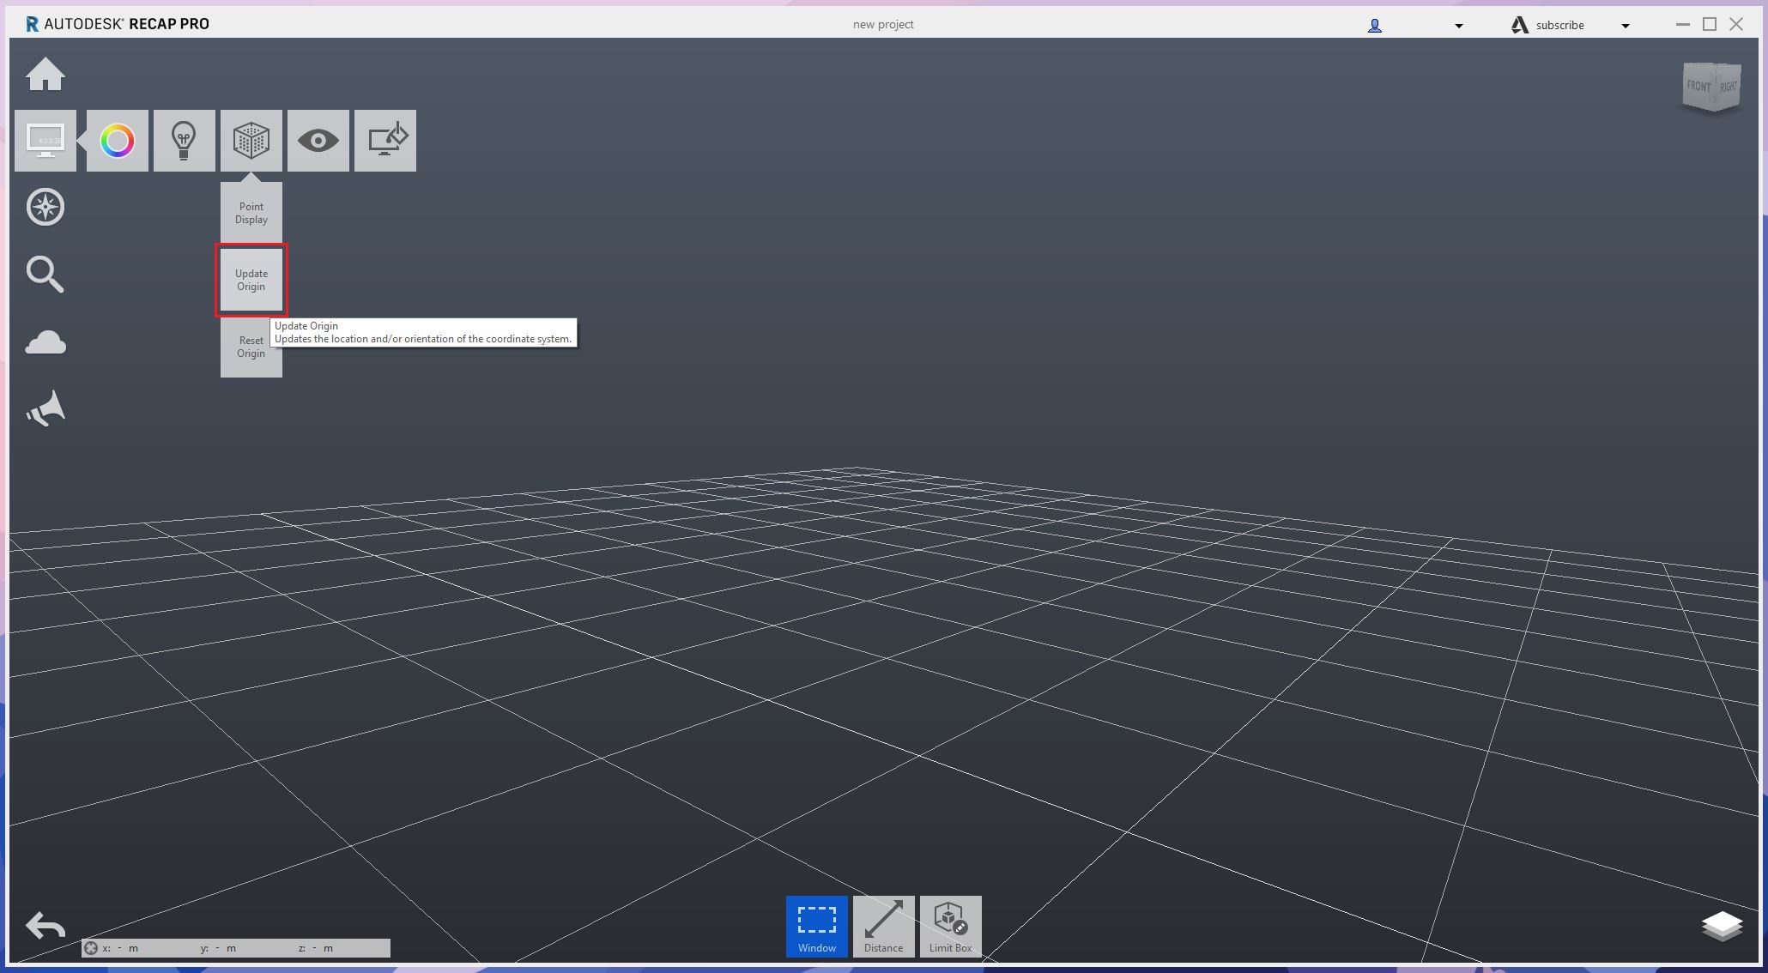Viewport: 1768px width, 973px height.
Task: Open the Color Mode wheel
Action: 118,141
